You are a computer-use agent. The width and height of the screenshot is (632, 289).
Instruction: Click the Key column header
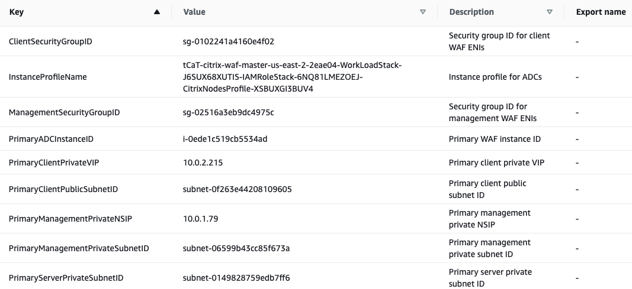(x=17, y=12)
